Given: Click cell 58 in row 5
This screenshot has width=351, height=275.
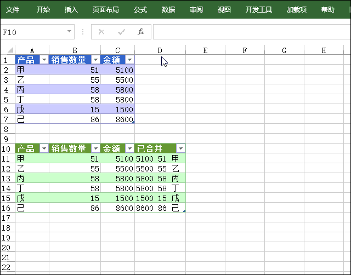Looking at the screenshot, I should pyautogui.click(x=75, y=99).
